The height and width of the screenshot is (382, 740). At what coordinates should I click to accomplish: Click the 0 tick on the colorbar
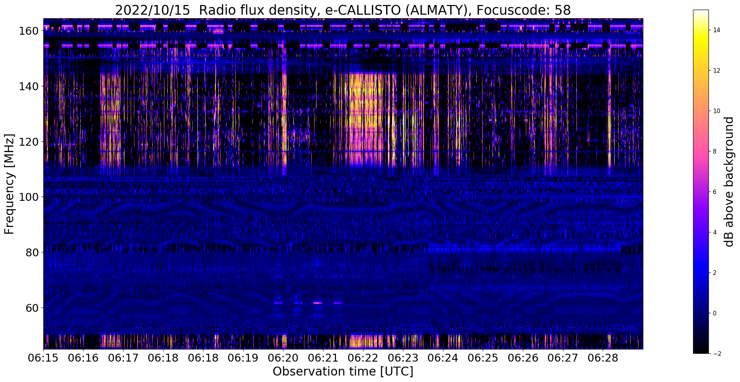coord(715,313)
